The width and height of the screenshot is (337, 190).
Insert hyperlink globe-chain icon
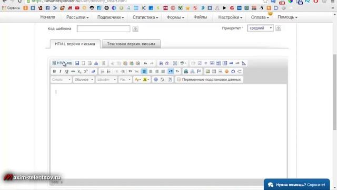point(186,71)
